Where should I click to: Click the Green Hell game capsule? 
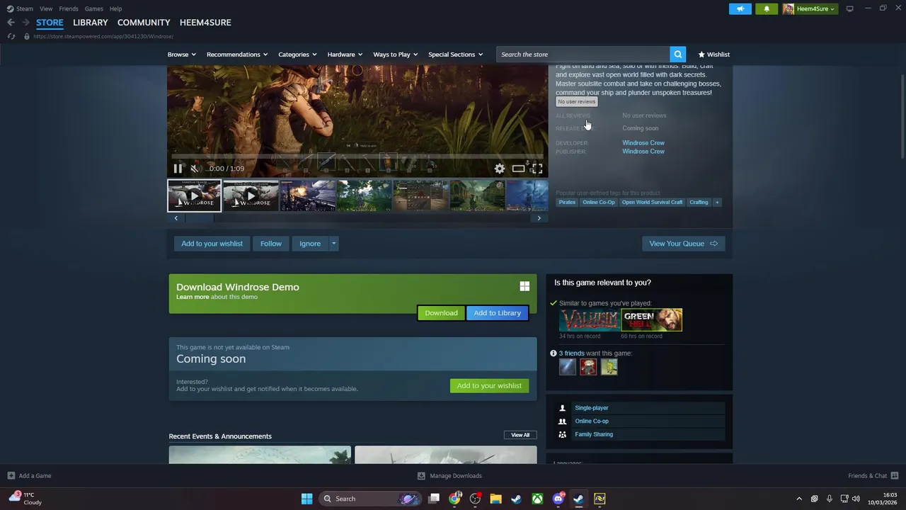click(652, 320)
